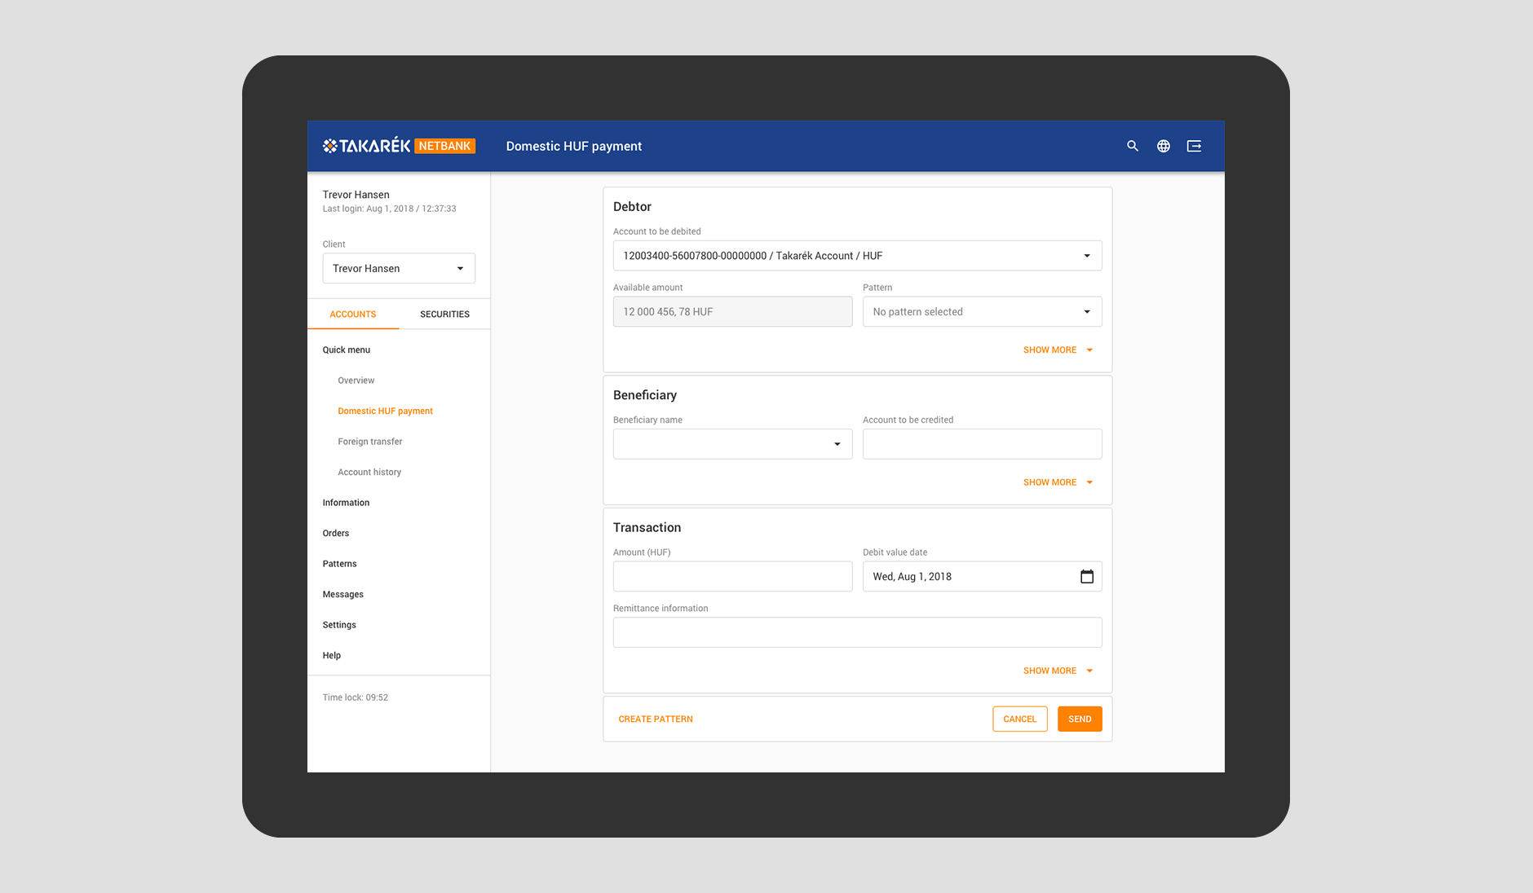Click the Amount (HUF) input field
The image size is (1533, 893).
pos(732,576)
